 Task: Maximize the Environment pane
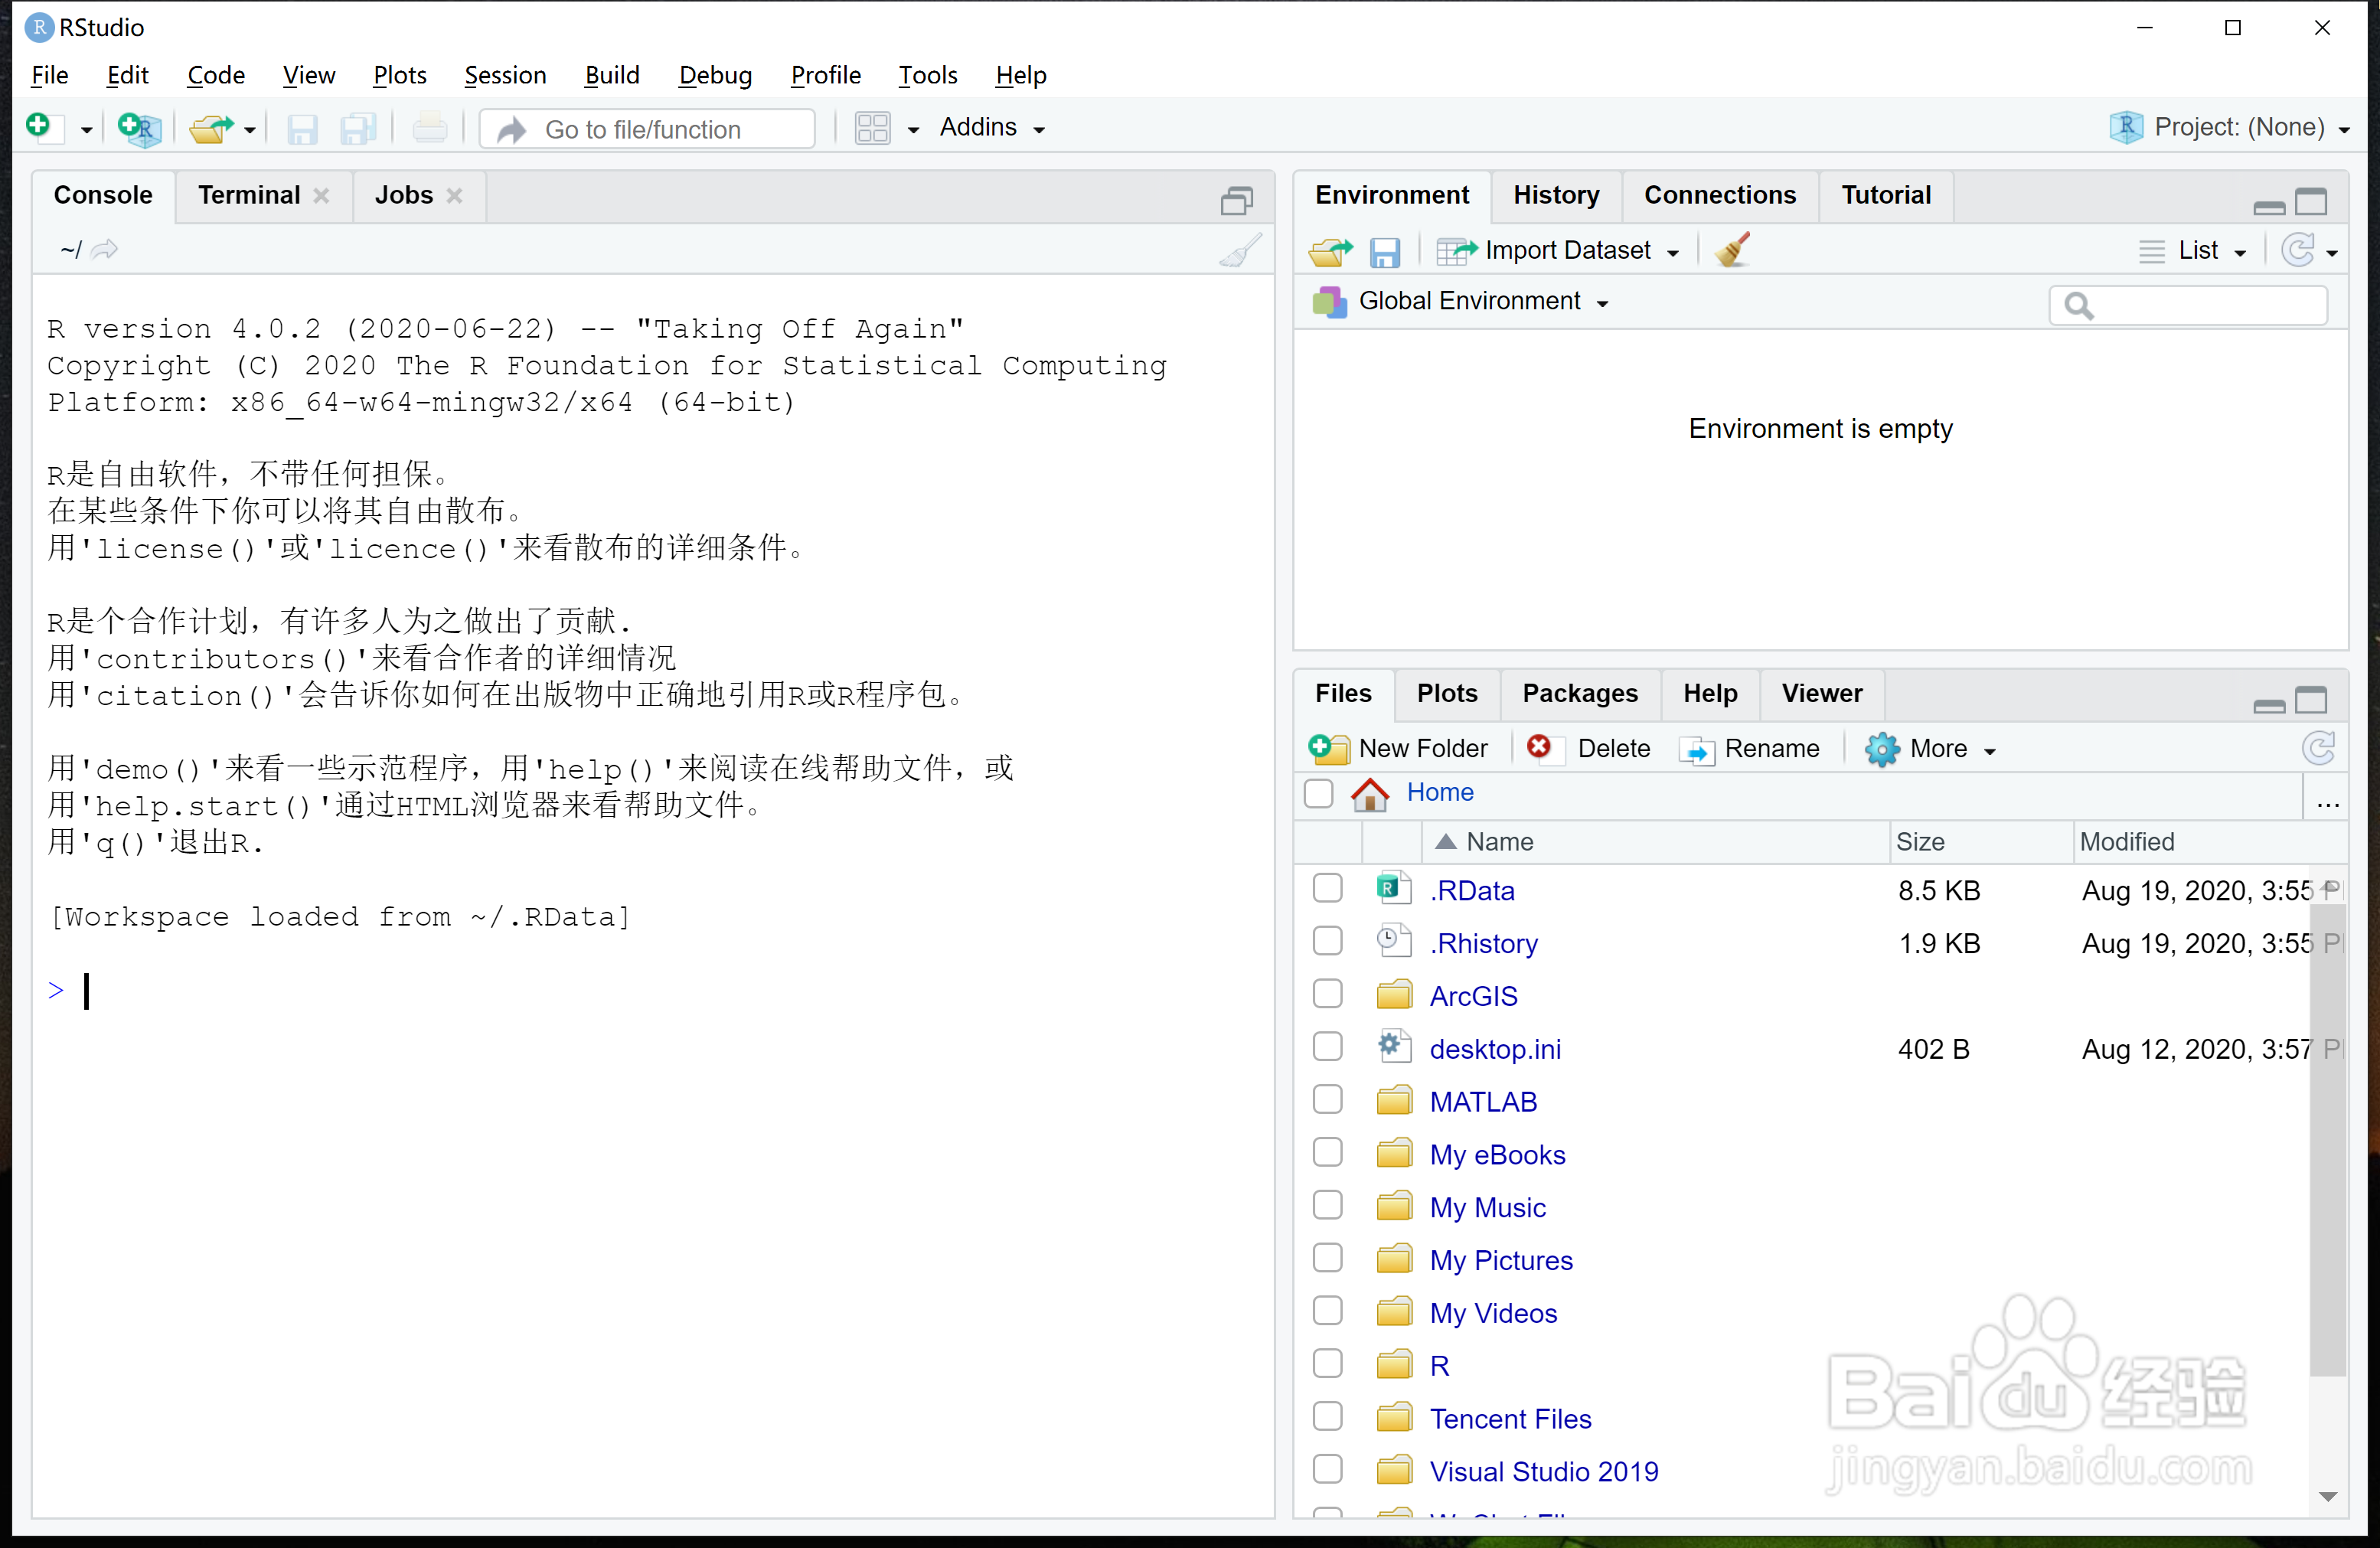point(2311,201)
